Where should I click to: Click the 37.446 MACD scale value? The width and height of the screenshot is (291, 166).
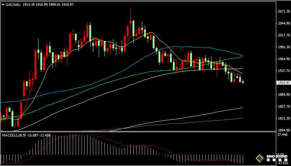(x=284, y=135)
